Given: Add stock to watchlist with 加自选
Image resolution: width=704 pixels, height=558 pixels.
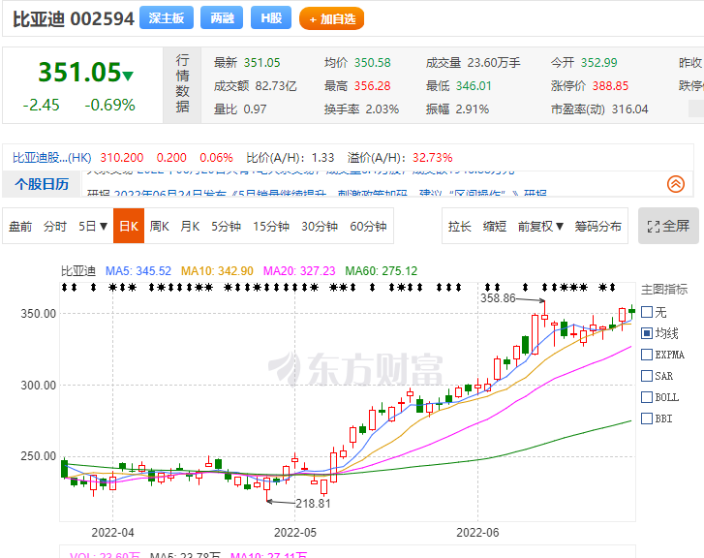Looking at the screenshot, I should (x=331, y=18).
